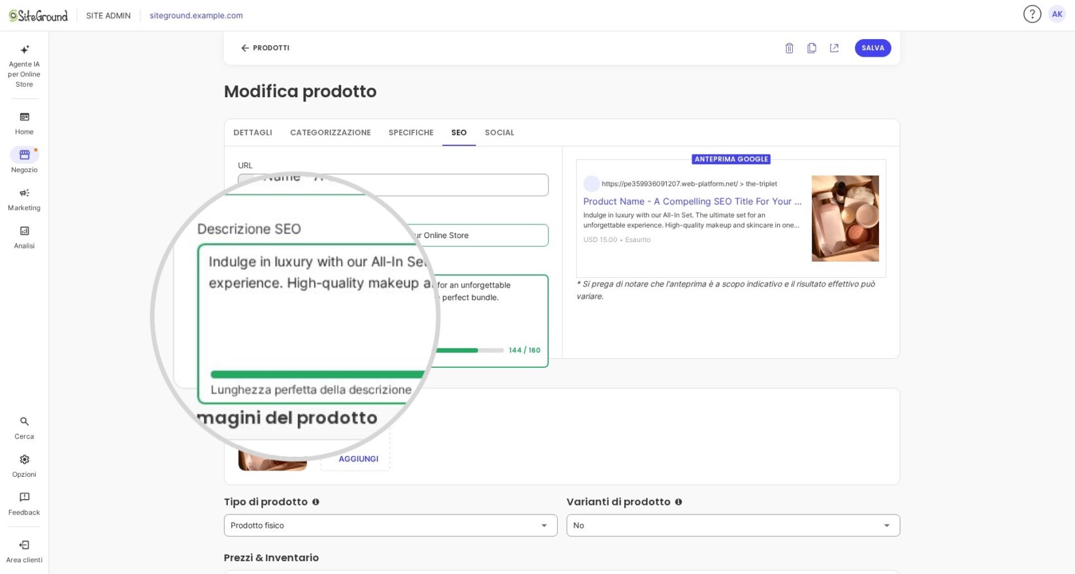Open the help question mark icon
Viewport: 1075px width, 574px height.
(x=1032, y=14)
